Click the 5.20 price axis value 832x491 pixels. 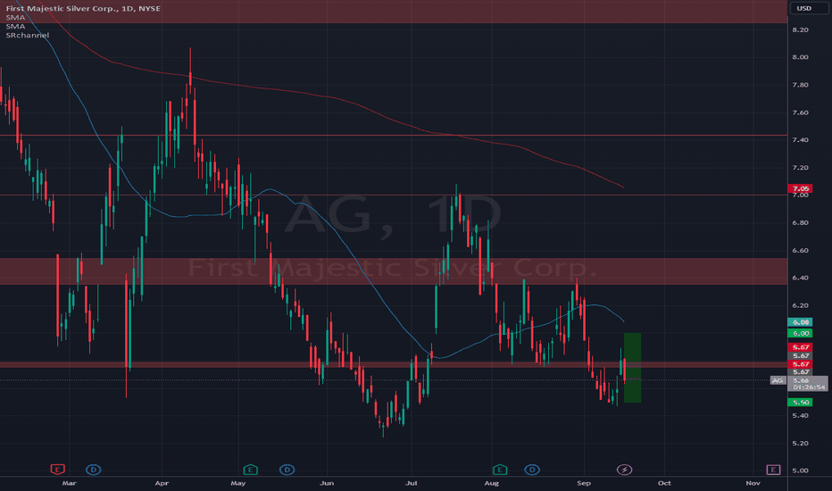click(800, 443)
